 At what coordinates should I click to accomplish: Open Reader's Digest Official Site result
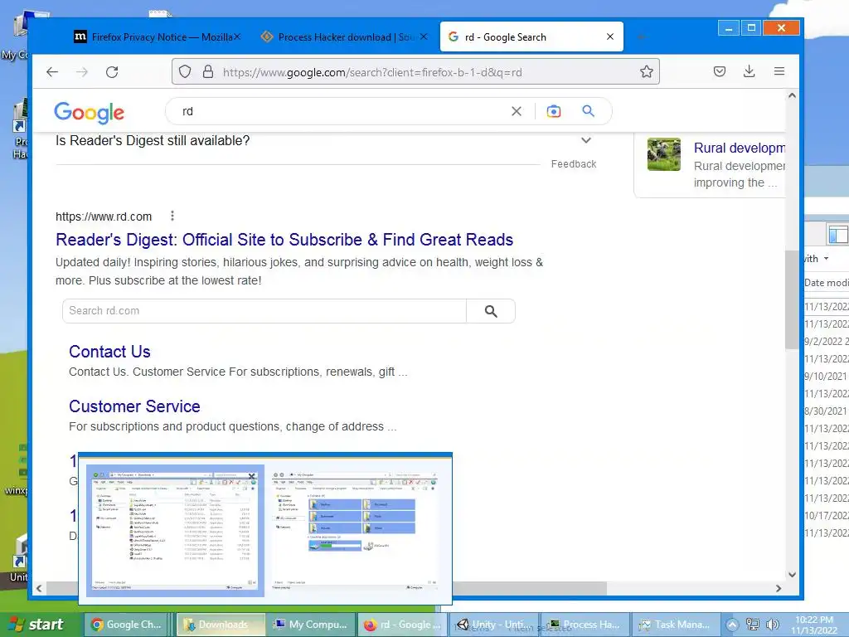pos(284,240)
